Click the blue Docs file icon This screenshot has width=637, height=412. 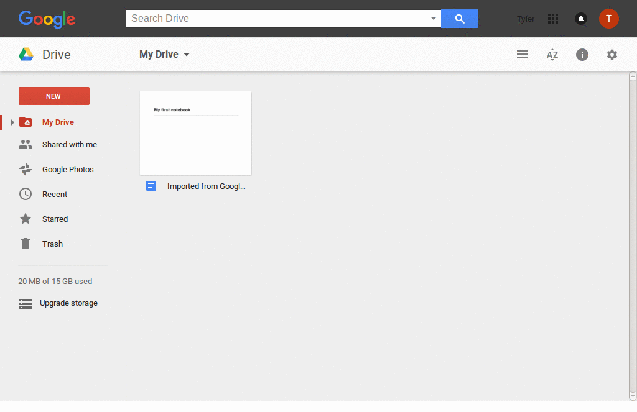[x=151, y=186]
